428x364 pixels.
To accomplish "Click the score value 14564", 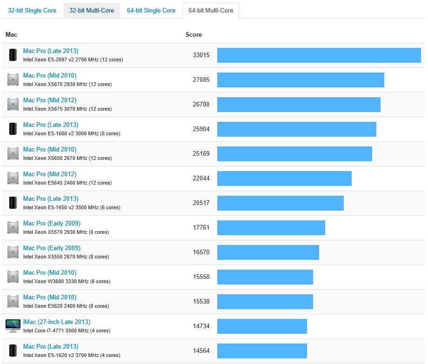I will pyautogui.click(x=201, y=351).
